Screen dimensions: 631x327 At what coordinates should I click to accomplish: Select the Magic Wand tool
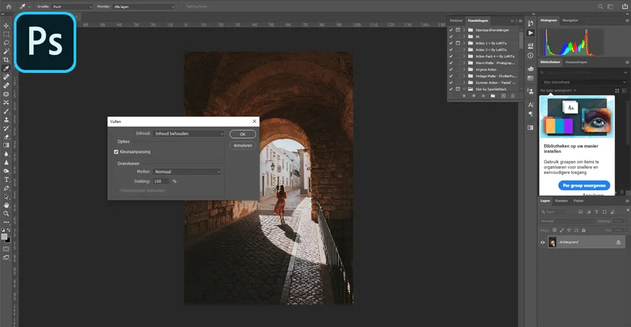(6, 51)
